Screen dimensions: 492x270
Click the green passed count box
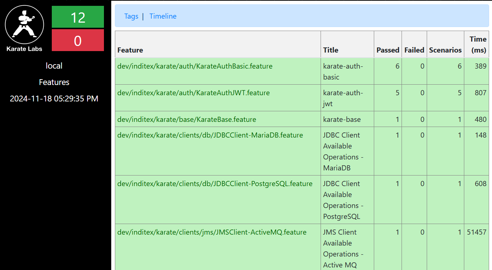(78, 17)
